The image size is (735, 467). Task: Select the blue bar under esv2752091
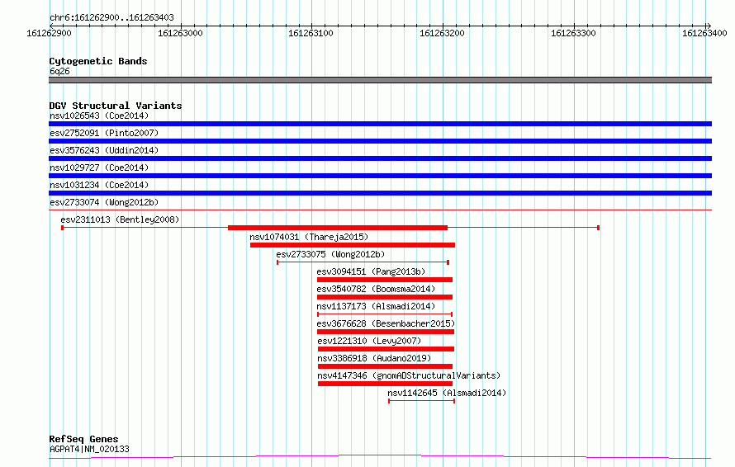pyautogui.click(x=380, y=141)
